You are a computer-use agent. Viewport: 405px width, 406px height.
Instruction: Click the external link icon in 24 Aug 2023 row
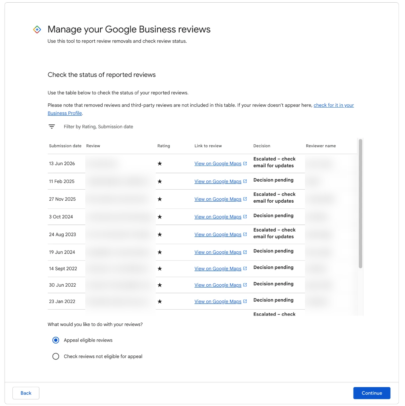pos(245,234)
